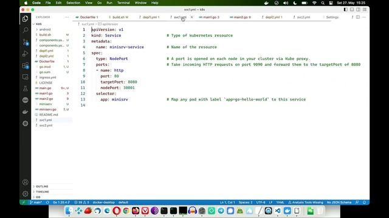Open the Run and Debug view
389x218 pixels.
25,54
